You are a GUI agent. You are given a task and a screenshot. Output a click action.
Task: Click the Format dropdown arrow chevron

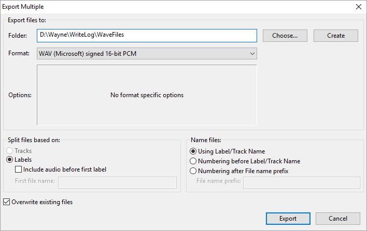click(x=252, y=54)
